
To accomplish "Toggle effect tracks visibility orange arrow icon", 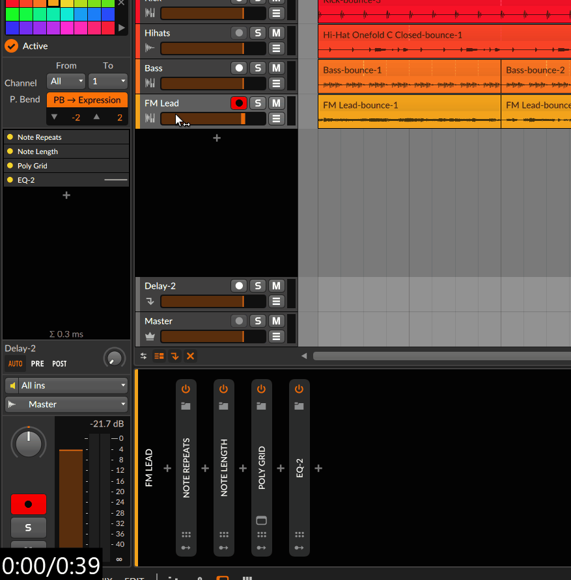I will click(x=174, y=356).
